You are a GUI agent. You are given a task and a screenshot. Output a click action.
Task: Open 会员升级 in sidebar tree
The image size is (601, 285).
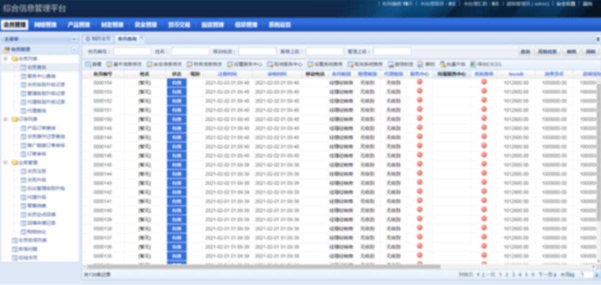[37, 180]
